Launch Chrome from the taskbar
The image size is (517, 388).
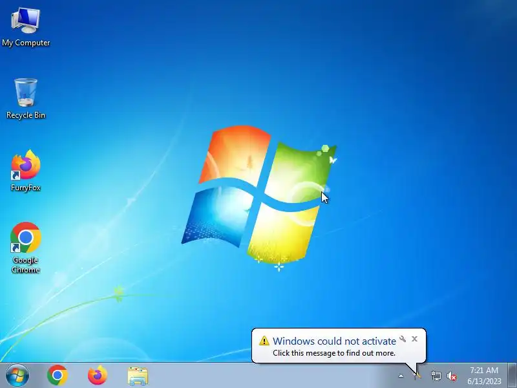pos(58,376)
